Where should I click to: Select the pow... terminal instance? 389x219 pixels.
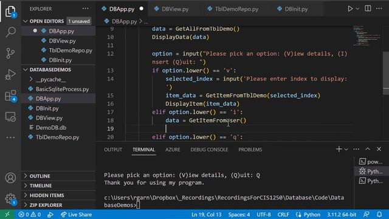click(x=371, y=162)
